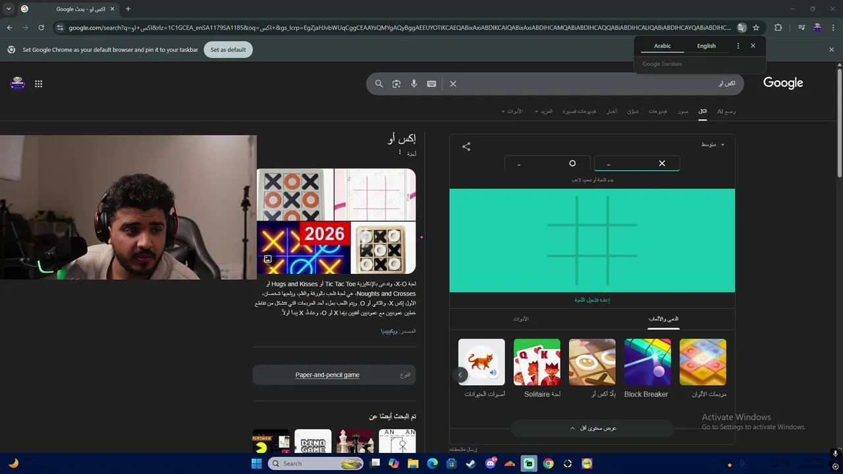This screenshot has height=474, width=843.
Task: Select the فيديوهات videos tab
Action: pyautogui.click(x=658, y=111)
